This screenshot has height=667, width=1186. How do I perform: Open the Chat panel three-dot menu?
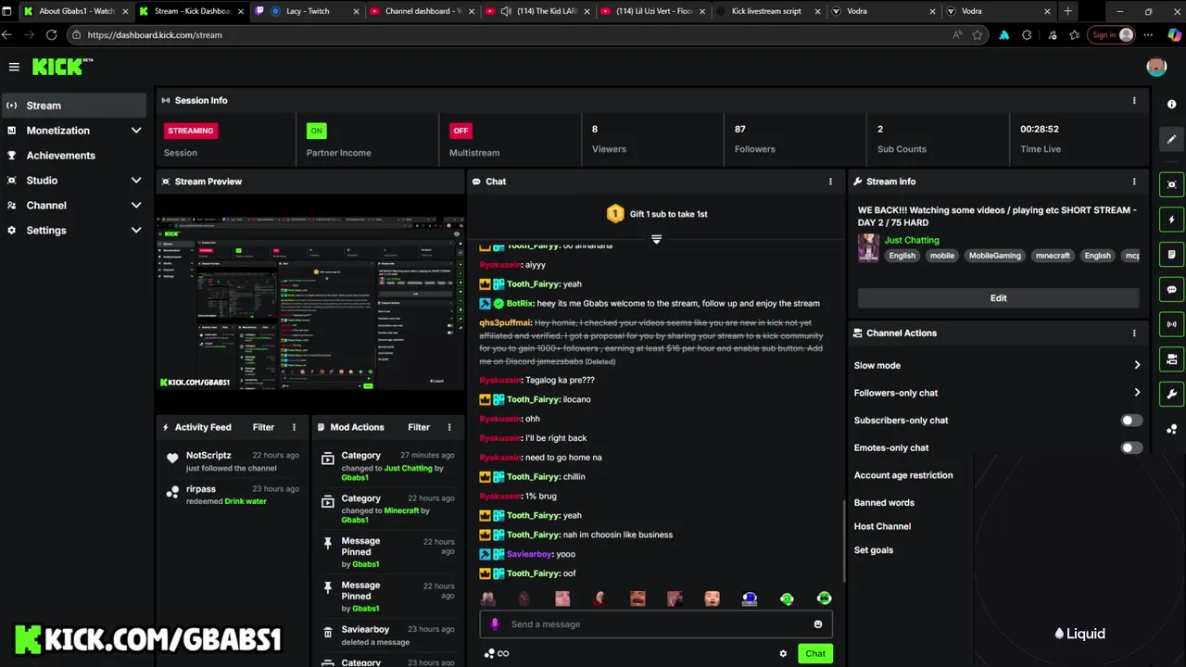pyautogui.click(x=830, y=182)
